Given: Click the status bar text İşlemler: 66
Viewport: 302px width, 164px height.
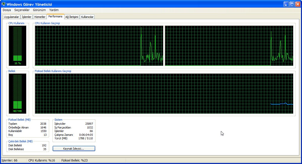Looking at the screenshot, I should click(x=9, y=160).
